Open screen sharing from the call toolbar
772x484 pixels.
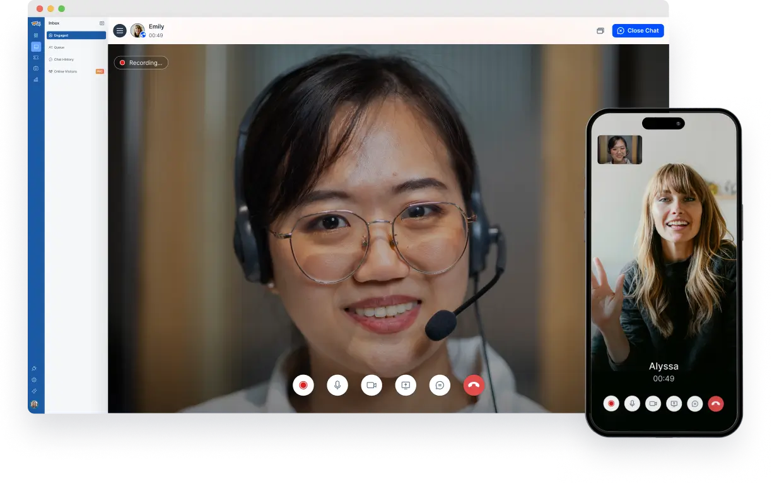pyautogui.click(x=406, y=385)
